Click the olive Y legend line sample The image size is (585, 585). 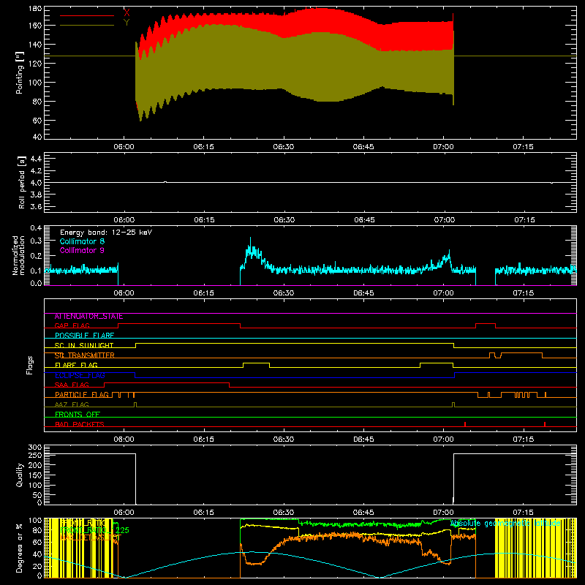coord(87,26)
